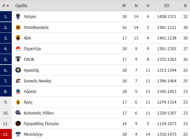This screenshot has height=139, width=190.
Task: Click the Παναθηναϊκός team logo
Action: (18, 27)
